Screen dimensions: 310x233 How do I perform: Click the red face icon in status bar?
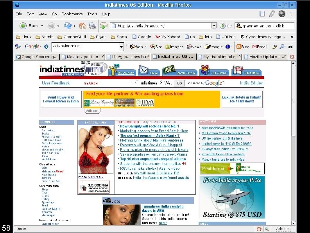259,229
